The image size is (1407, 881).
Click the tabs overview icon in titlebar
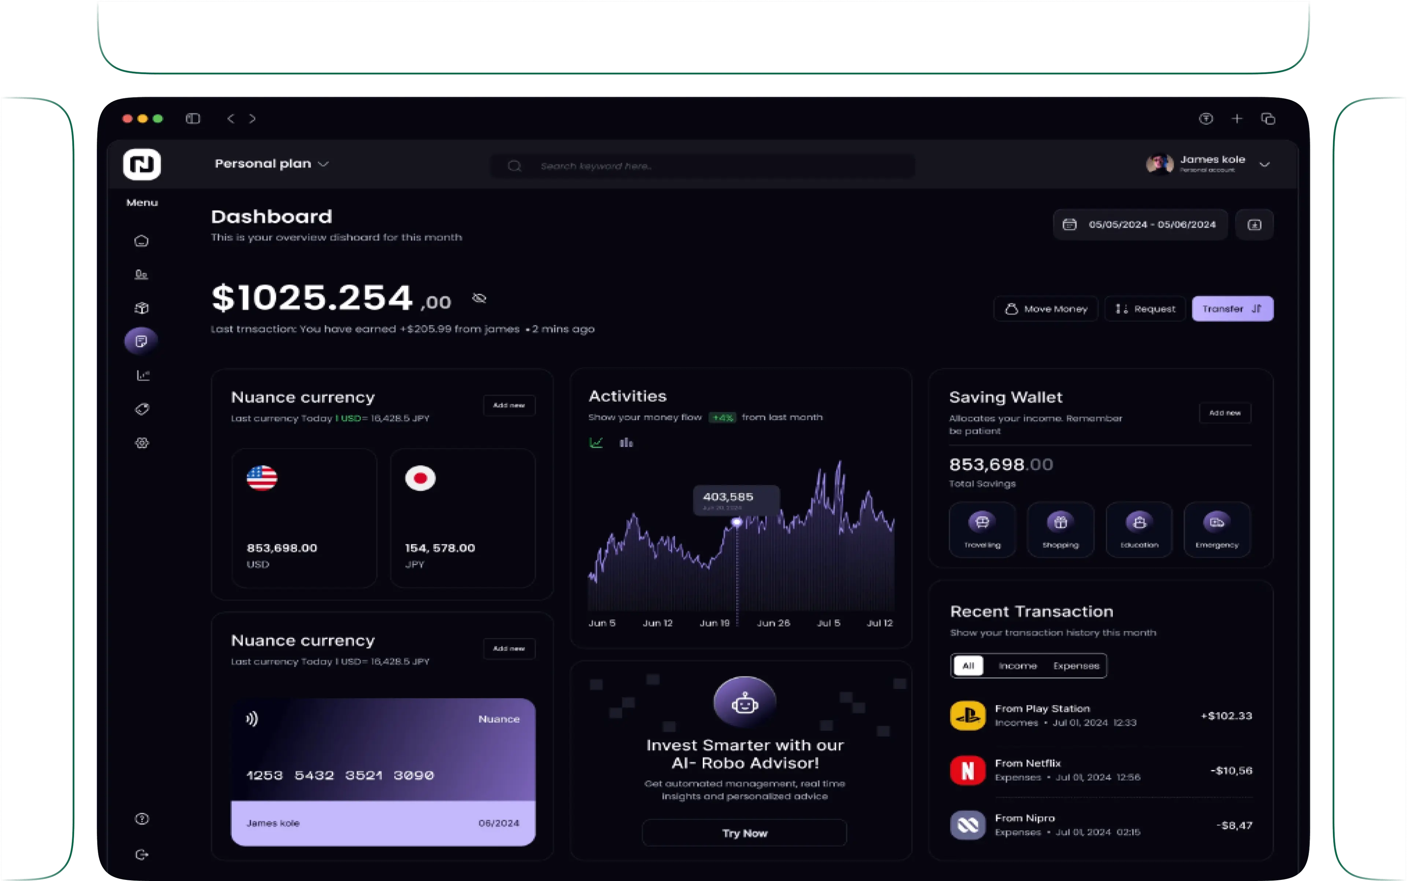coord(1268,119)
